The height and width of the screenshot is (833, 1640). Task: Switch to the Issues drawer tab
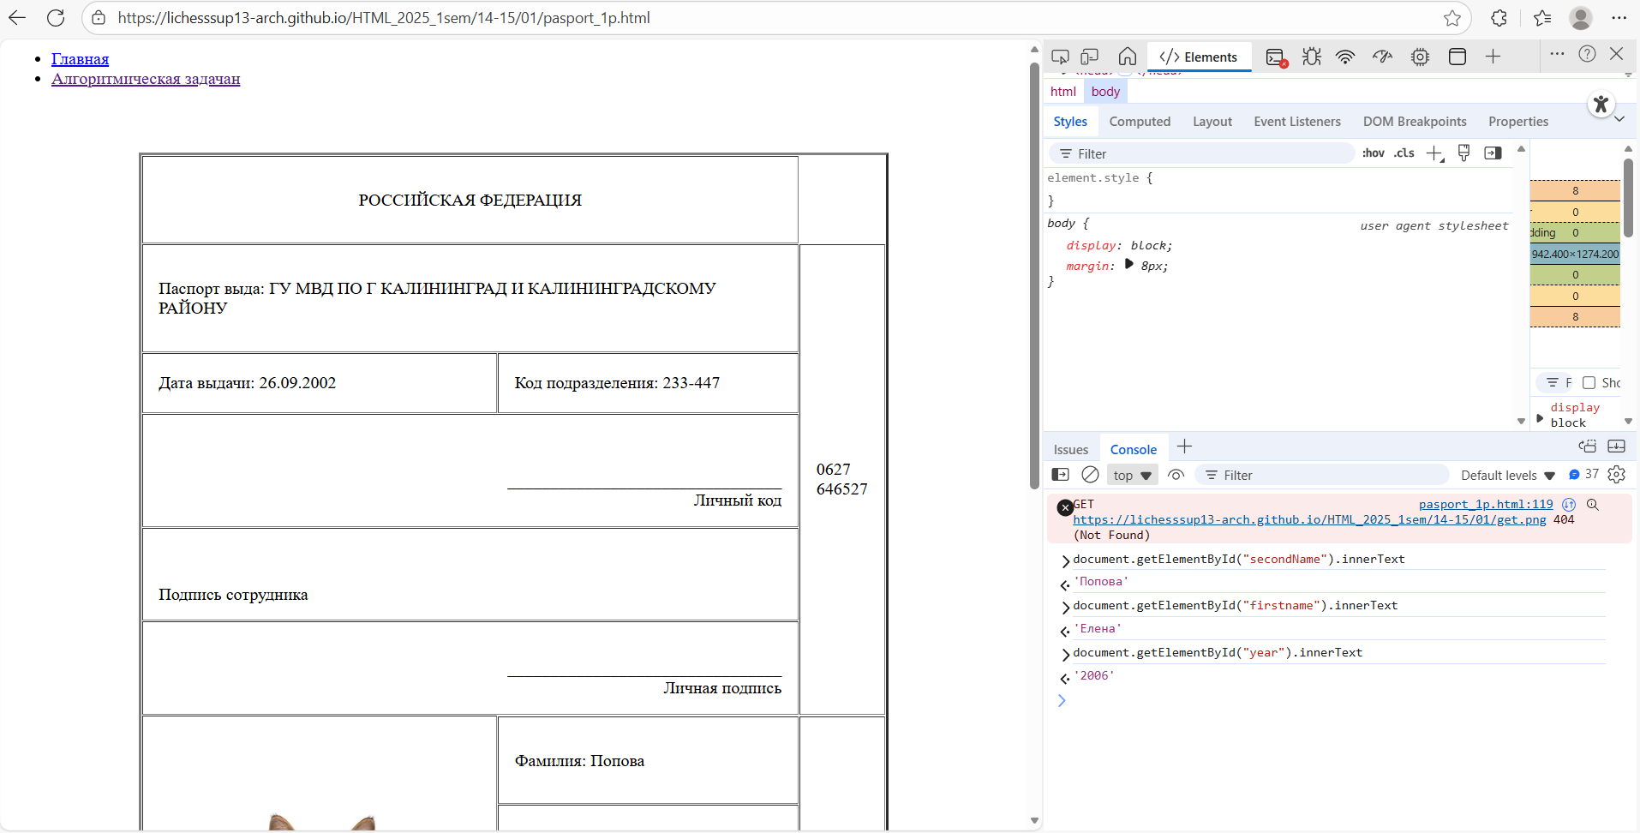pyautogui.click(x=1070, y=450)
